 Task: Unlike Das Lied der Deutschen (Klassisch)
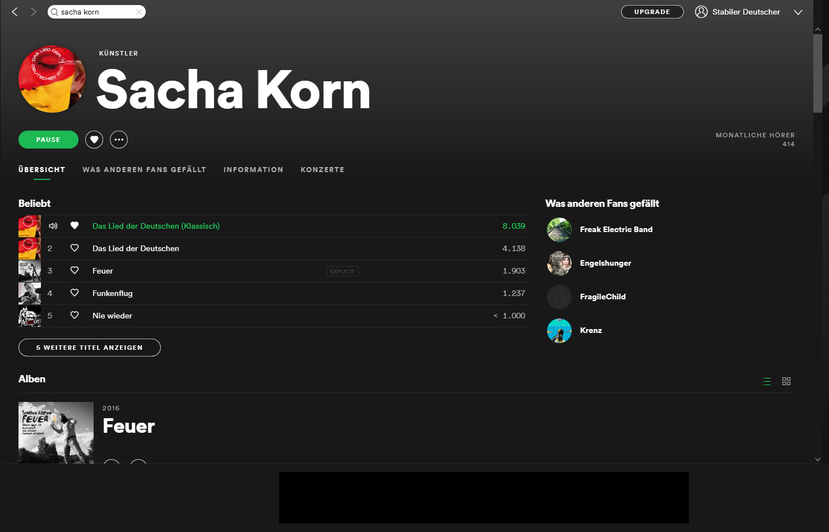[x=75, y=225]
